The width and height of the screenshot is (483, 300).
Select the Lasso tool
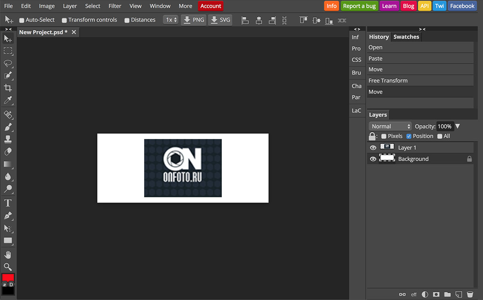(x=8, y=63)
